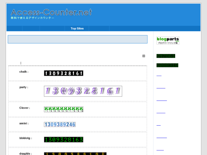Select the gold drpglds counter image
This screenshot has height=155, width=207.
click(75, 154)
